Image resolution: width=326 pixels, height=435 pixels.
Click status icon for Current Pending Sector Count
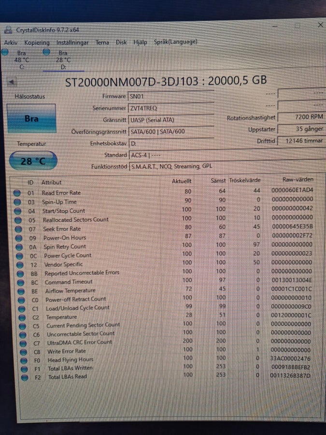[x=22, y=326]
